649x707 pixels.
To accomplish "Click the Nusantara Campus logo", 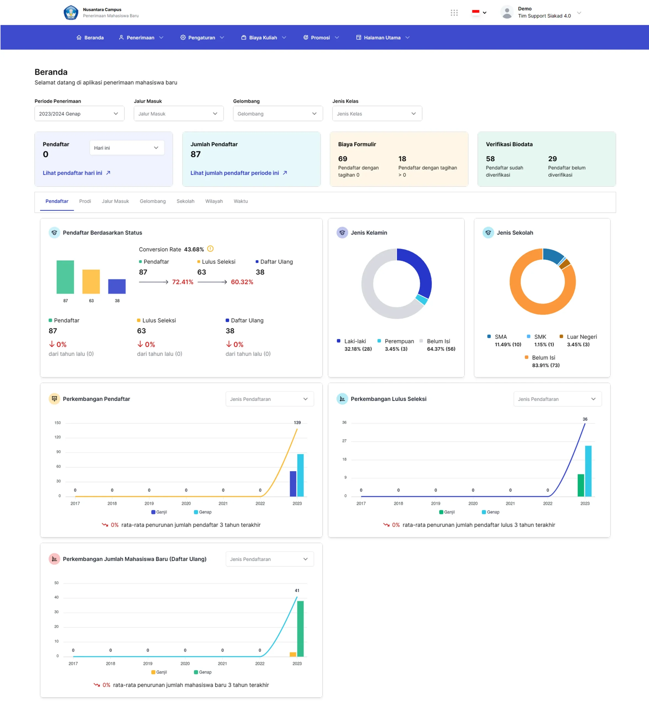I will pyautogui.click(x=71, y=13).
